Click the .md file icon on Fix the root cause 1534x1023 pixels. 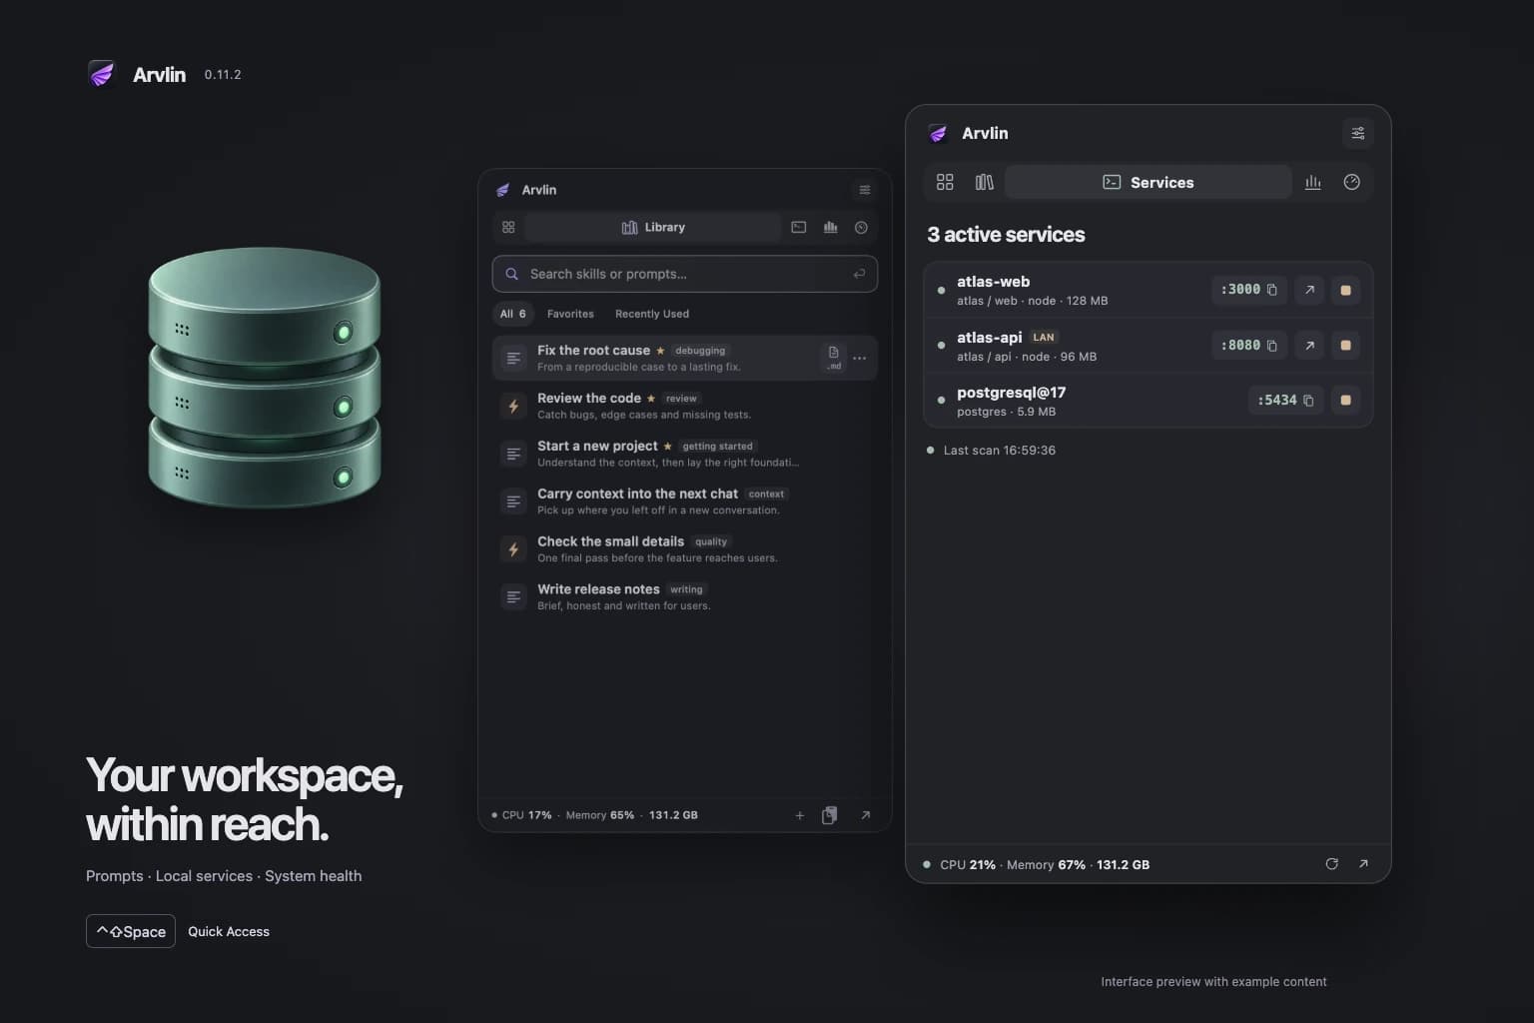(833, 358)
